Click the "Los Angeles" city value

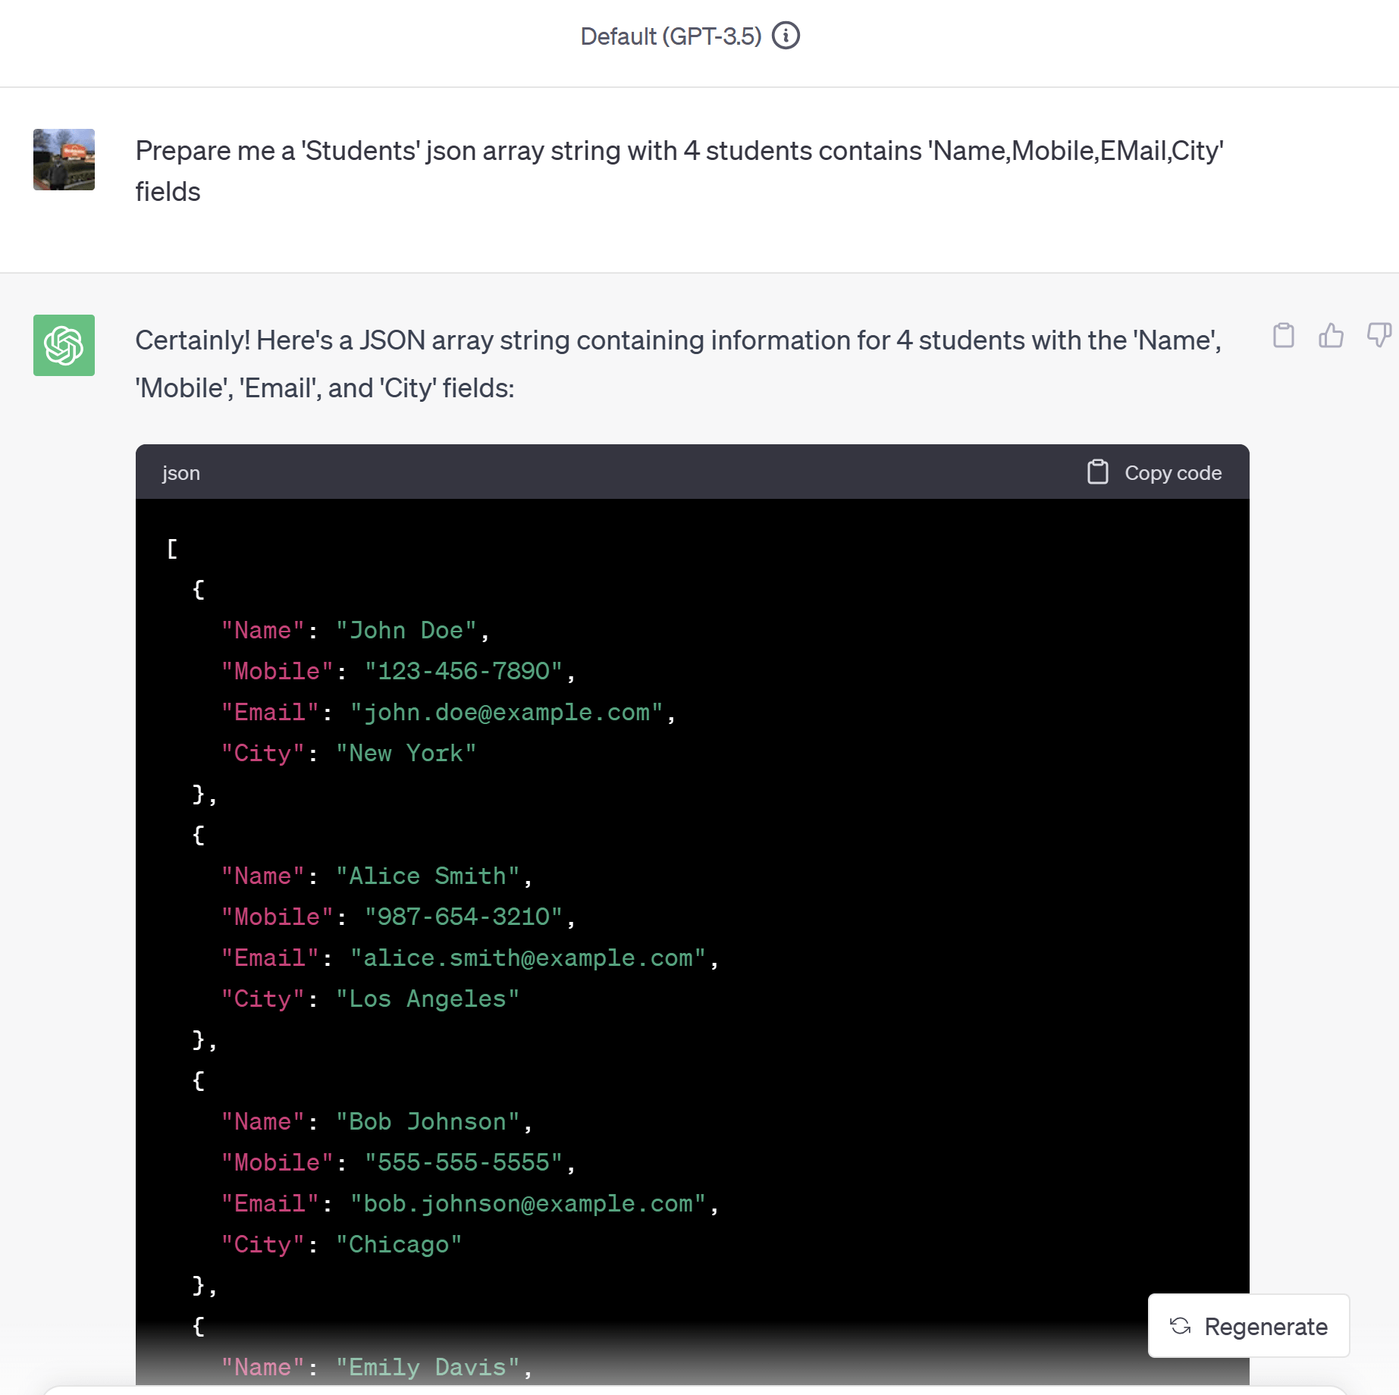tap(428, 999)
